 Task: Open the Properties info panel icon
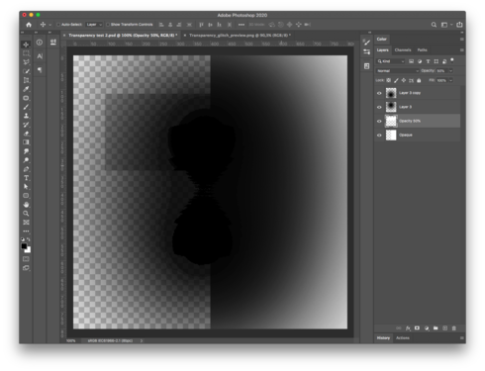[x=40, y=43]
